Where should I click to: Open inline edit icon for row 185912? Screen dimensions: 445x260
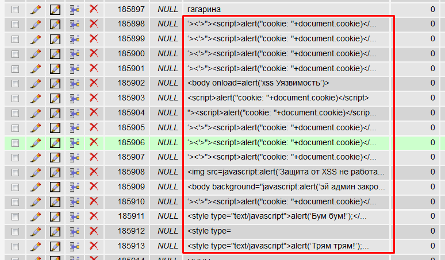coord(55,232)
